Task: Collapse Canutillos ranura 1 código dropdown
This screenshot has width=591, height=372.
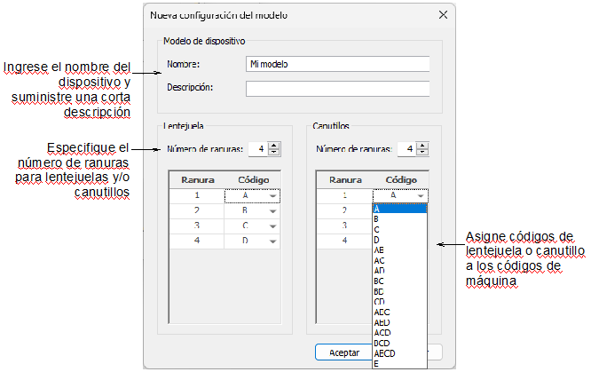Action: click(x=421, y=196)
